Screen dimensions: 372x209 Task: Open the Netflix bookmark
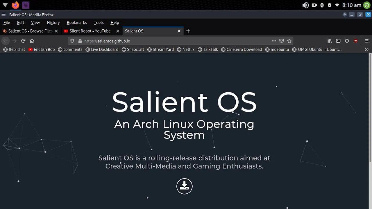point(186,50)
